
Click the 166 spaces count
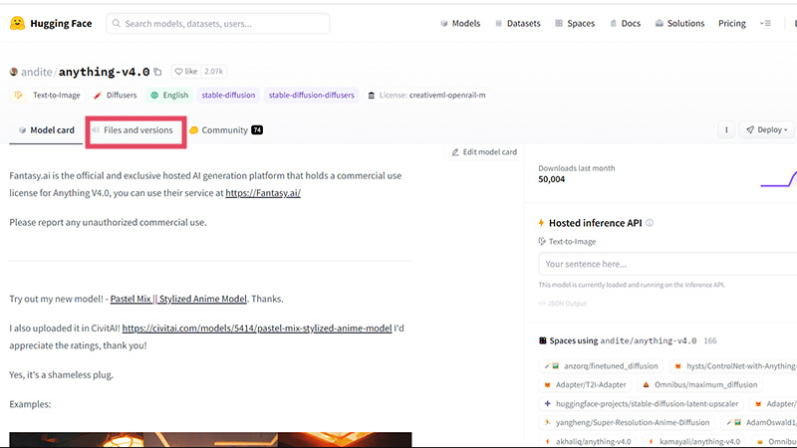(x=710, y=340)
